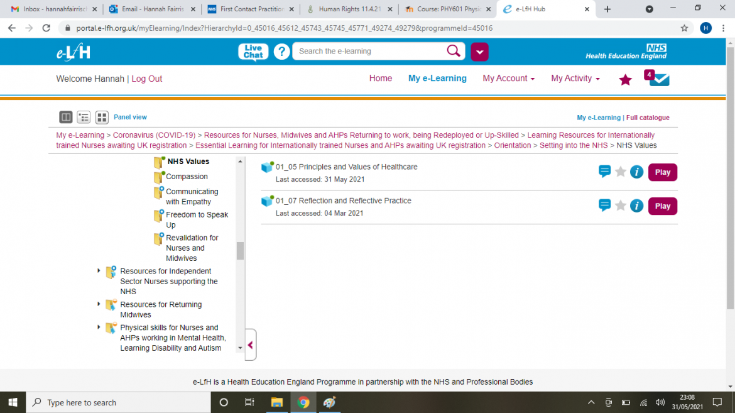Image resolution: width=735 pixels, height=413 pixels.
Task: Collapse the left tree panel arrow
Action: pyautogui.click(x=251, y=344)
